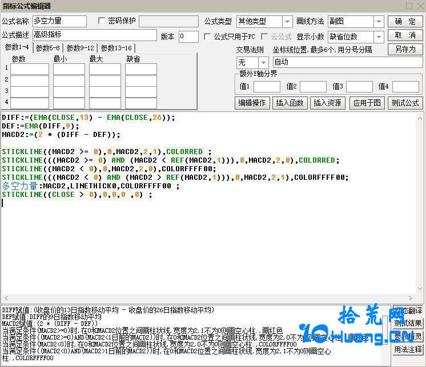Screen dimensions: 426x367
Task: Click the 应用于图 button
Action: (367, 103)
